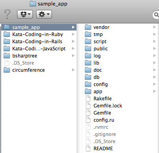Click the app folder icon
Image resolution: width=159 pixels, height=153 pixels.
pyautogui.click(x=88, y=92)
